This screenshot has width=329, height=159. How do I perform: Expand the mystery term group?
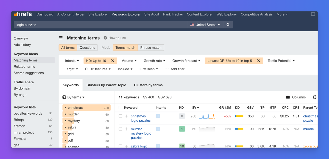point(66,121)
